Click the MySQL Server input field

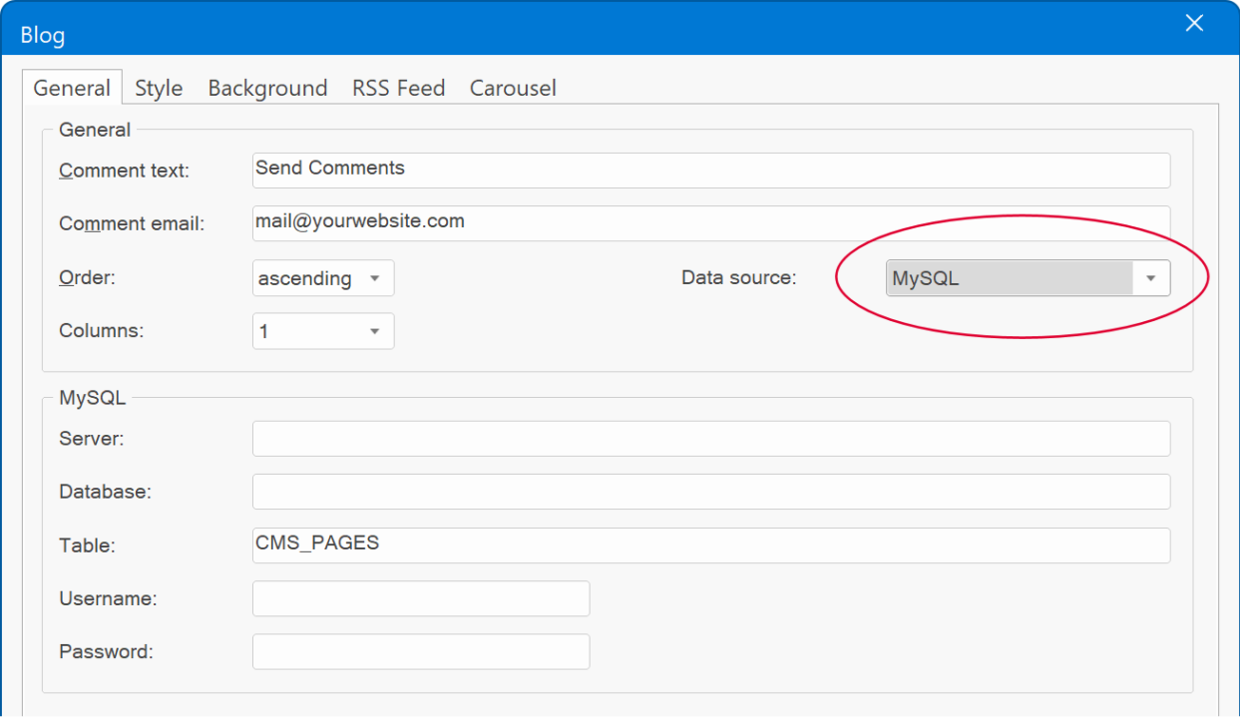pos(710,438)
